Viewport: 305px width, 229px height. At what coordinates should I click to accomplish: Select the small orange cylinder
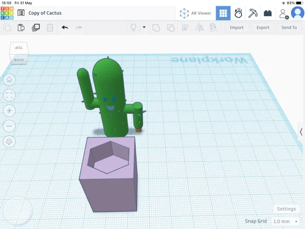(139, 130)
